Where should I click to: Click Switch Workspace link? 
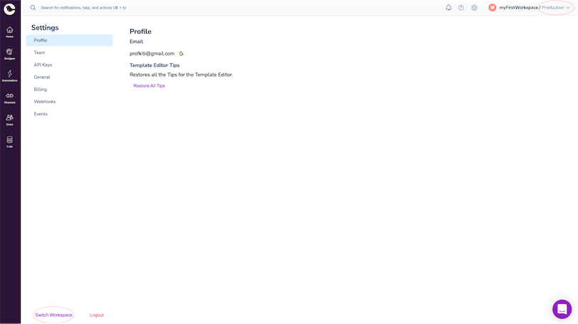[53, 315]
